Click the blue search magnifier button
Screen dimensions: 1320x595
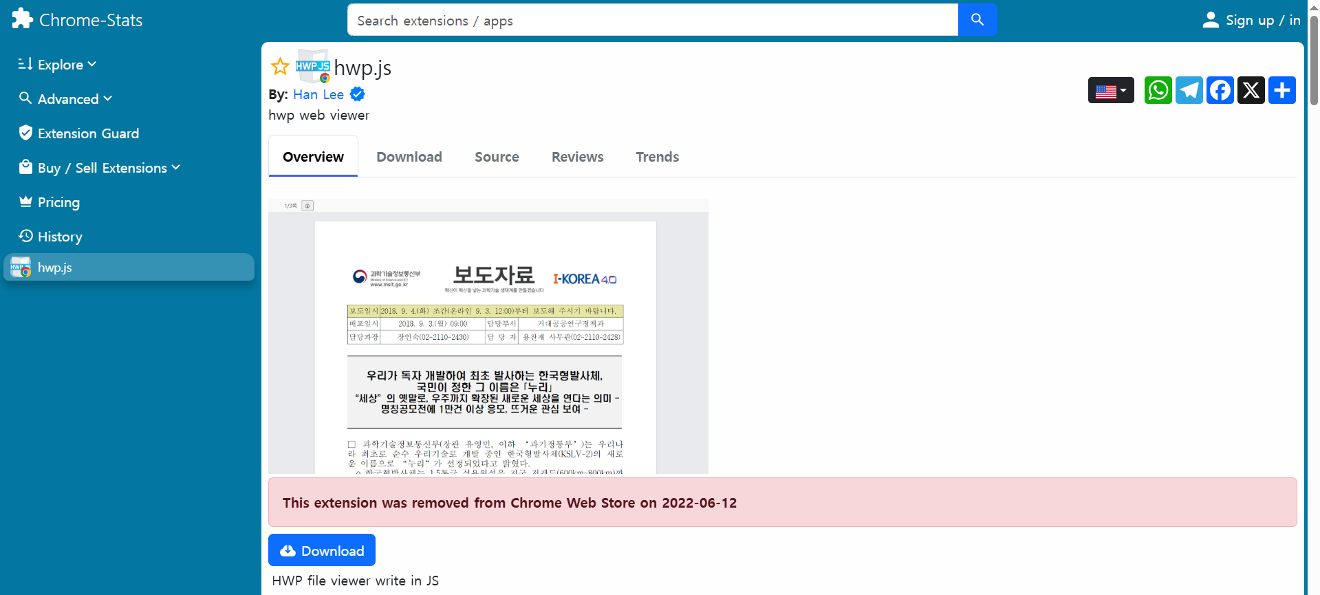[977, 20]
